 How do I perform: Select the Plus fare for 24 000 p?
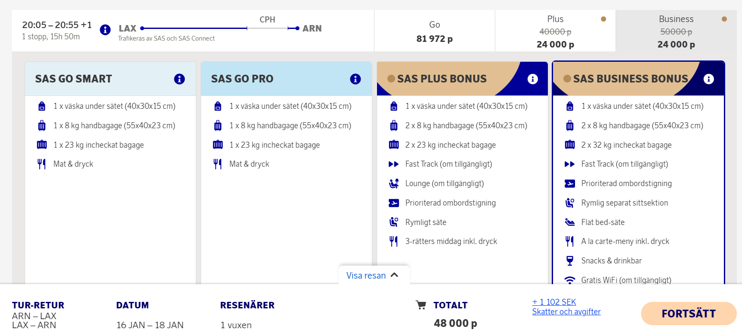pyautogui.click(x=555, y=31)
